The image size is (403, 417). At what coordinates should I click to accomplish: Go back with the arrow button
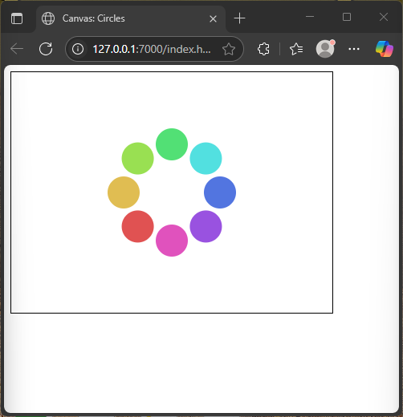[x=17, y=49]
